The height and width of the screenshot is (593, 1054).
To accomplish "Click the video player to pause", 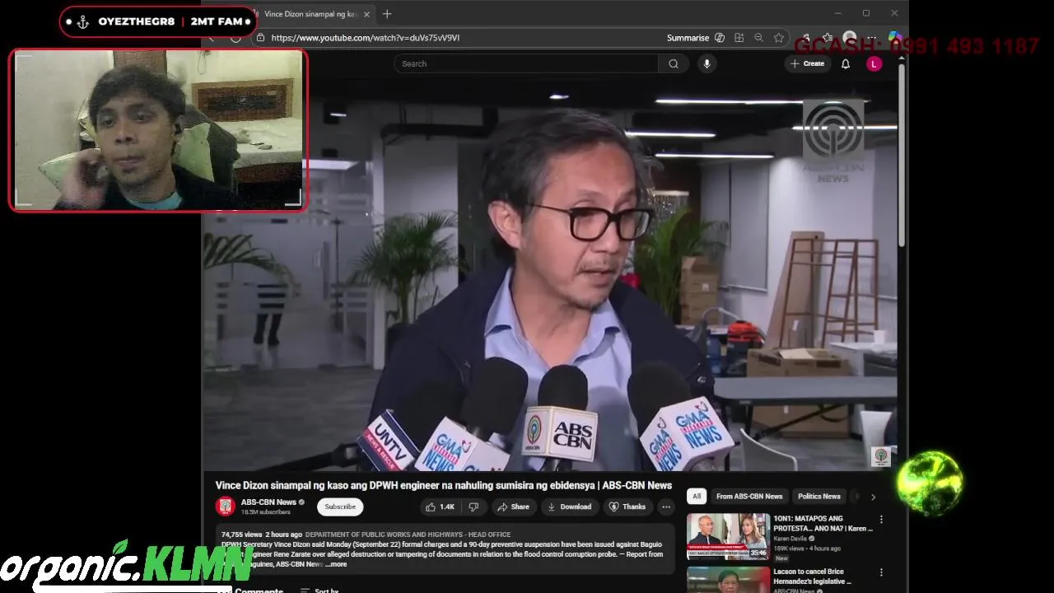I will [549, 276].
